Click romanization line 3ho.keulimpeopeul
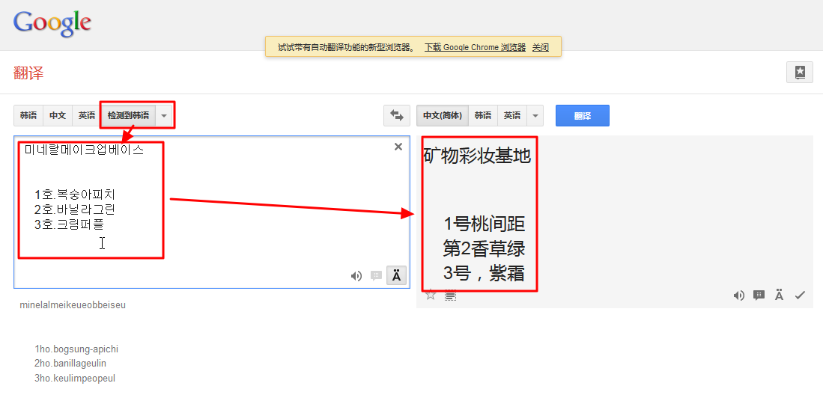This screenshot has width=823, height=395. coord(75,378)
